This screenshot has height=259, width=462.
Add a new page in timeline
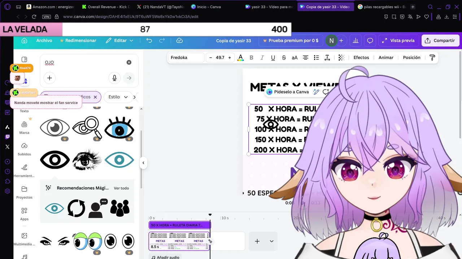(257, 241)
